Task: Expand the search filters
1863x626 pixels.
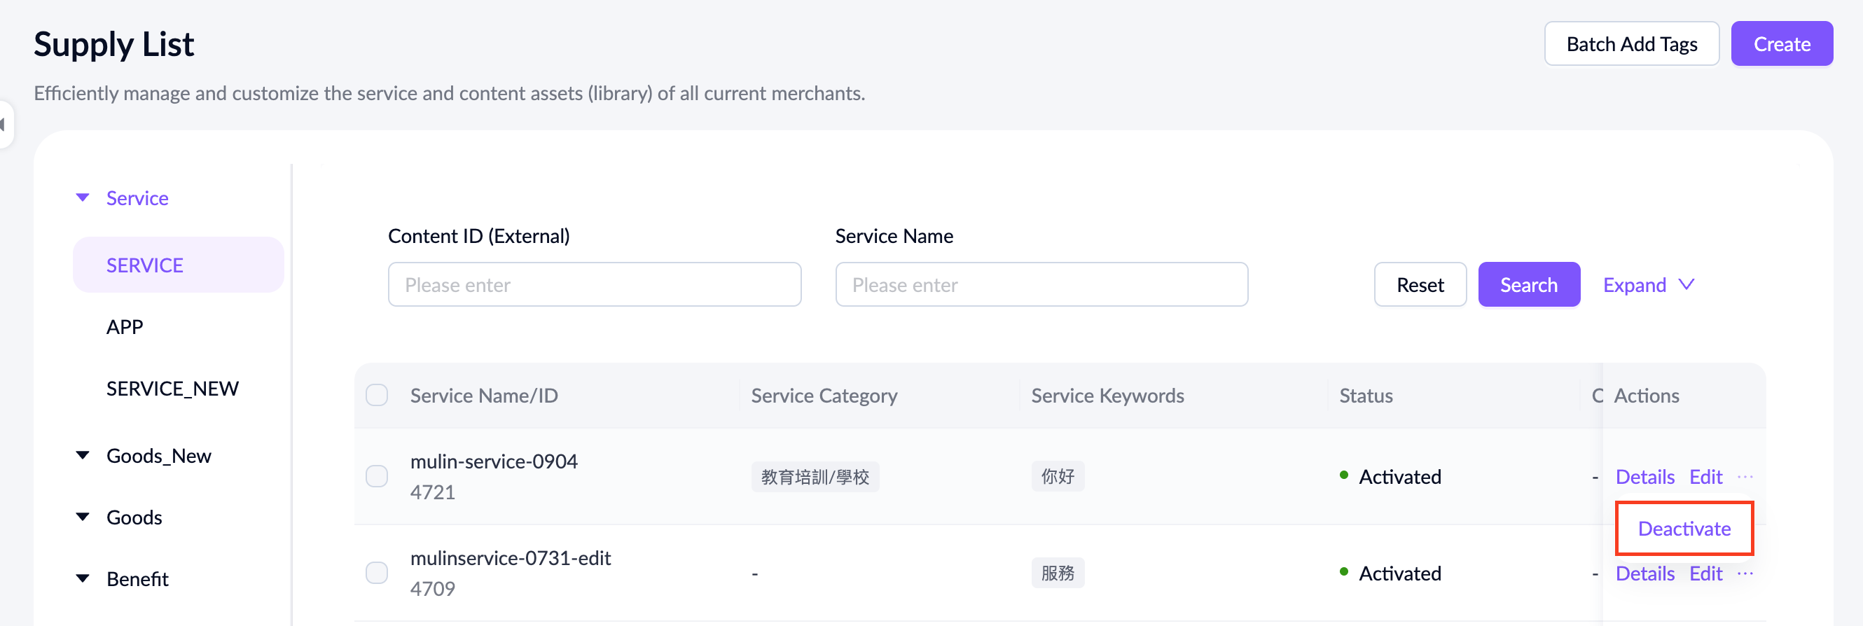Action: pos(1648,285)
